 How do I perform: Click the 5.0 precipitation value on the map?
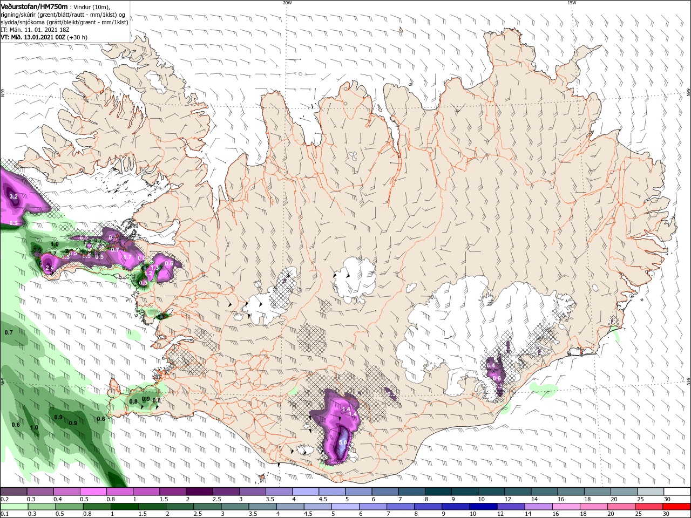pyautogui.click(x=342, y=442)
